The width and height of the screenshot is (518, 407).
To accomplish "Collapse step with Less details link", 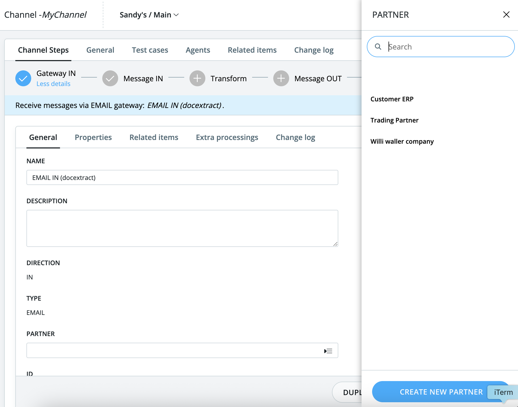I will pos(53,84).
